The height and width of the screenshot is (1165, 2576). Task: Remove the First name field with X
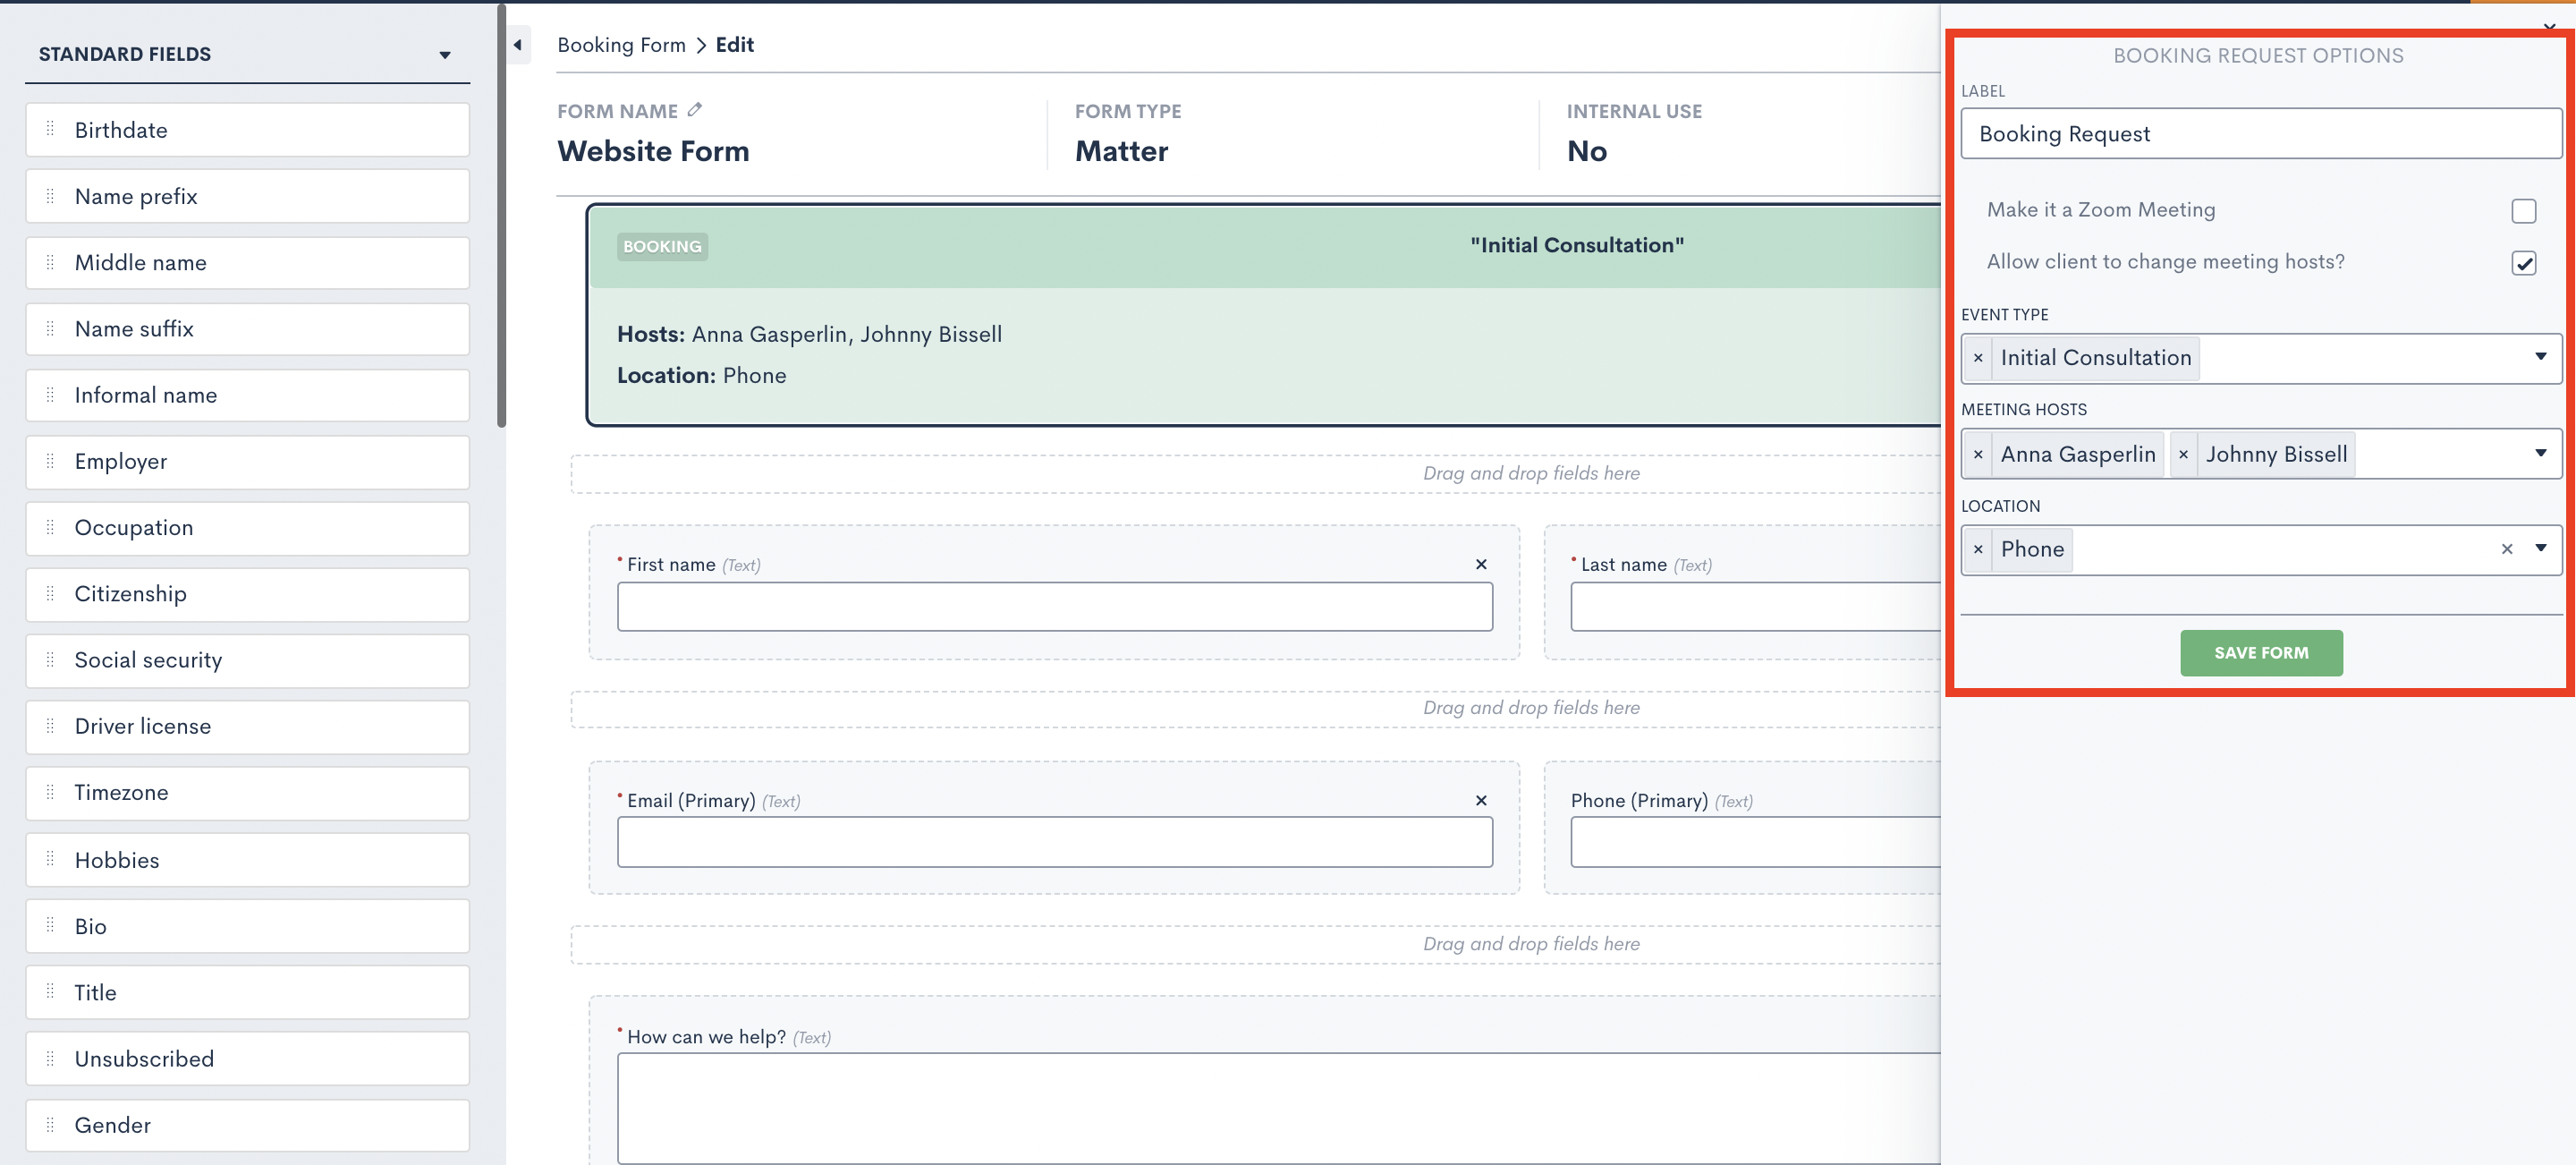1481,565
